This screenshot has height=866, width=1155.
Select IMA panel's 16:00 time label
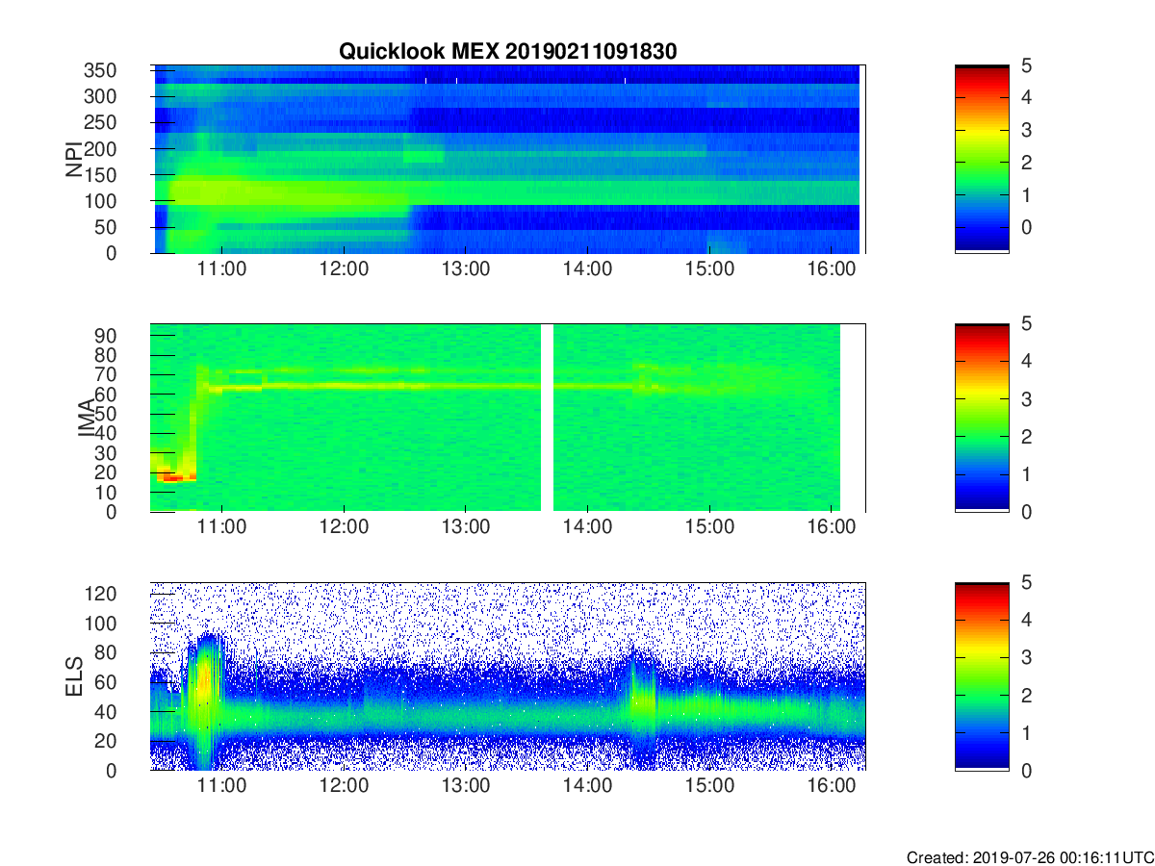pos(831,527)
